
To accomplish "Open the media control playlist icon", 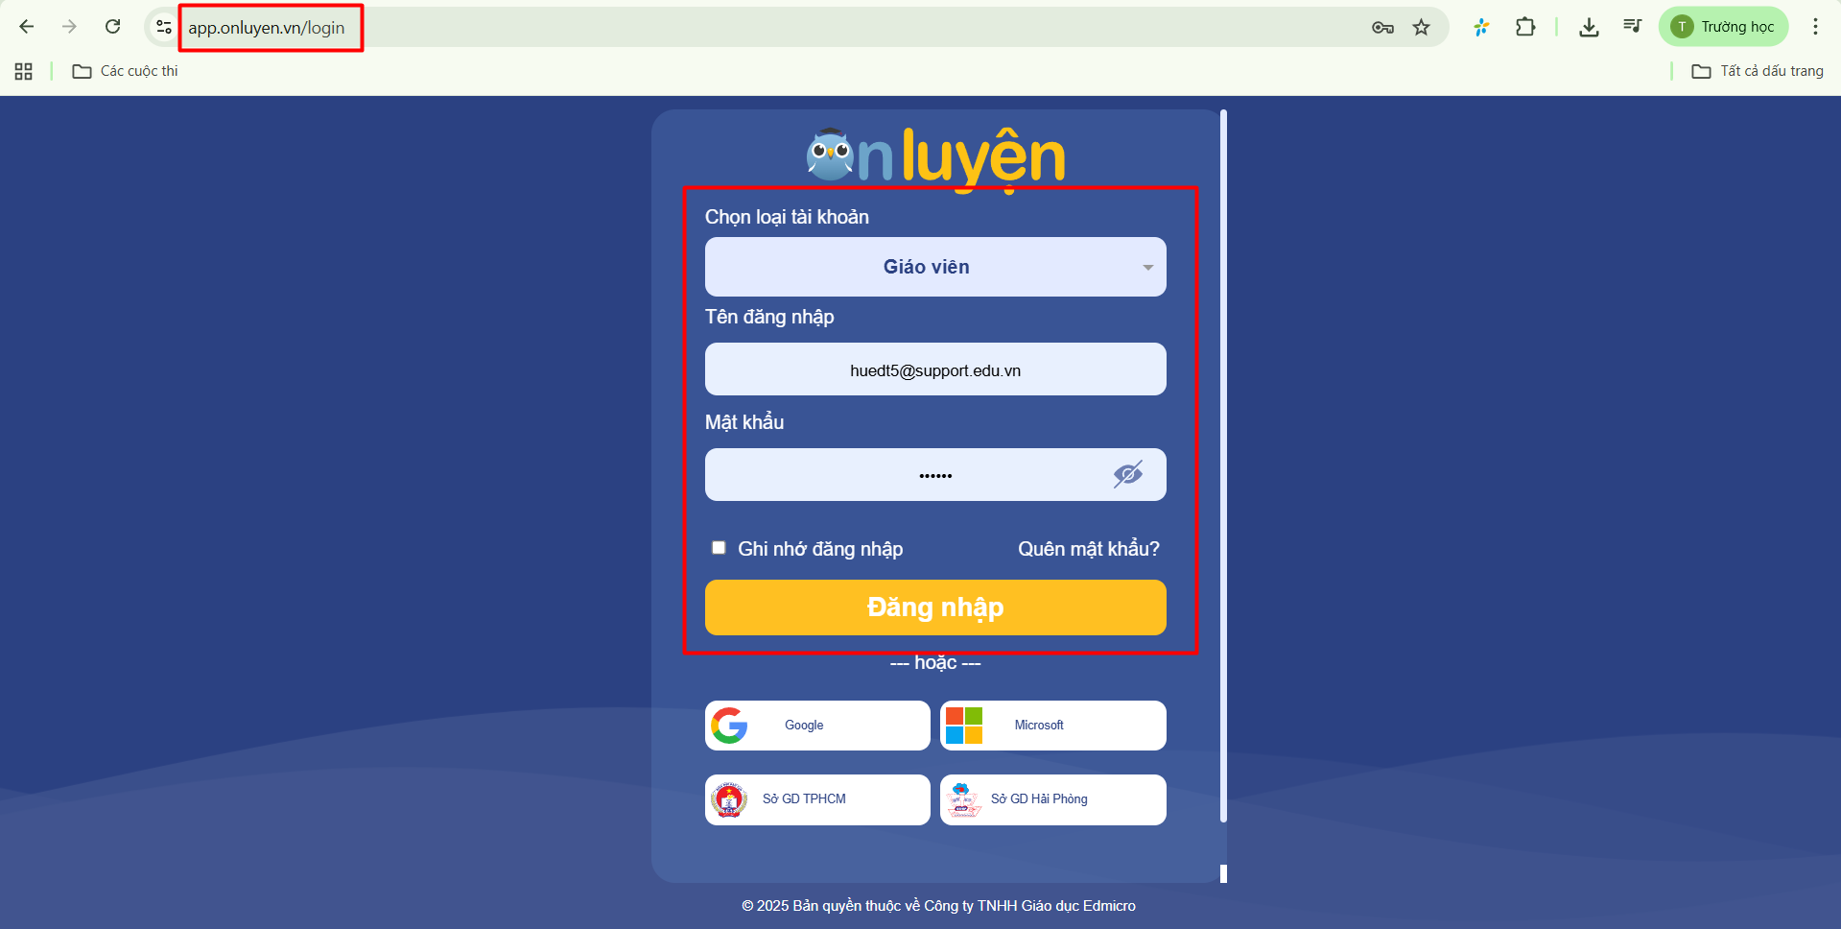I will (x=1632, y=26).
